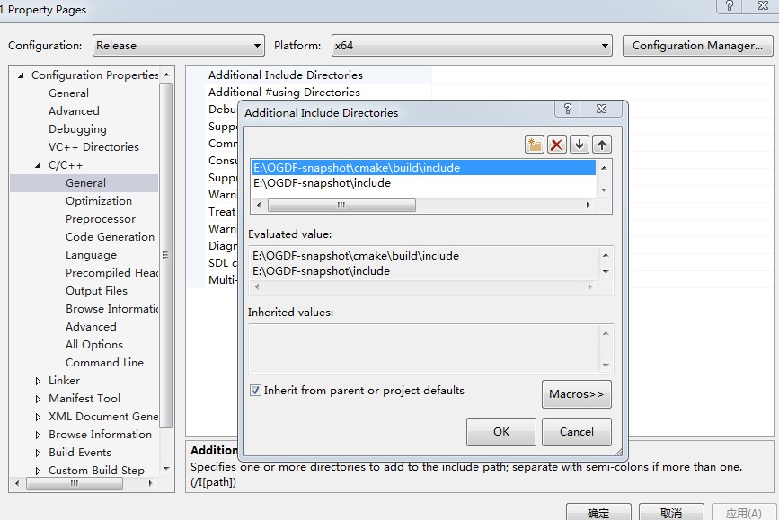Confirm dialog with OK button
This screenshot has width=779, height=520.
[501, 432]
